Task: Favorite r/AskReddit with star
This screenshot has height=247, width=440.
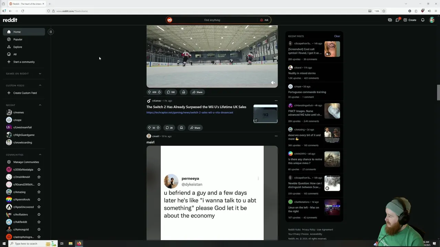Action: pyautogui.click(x=39, y=222)
